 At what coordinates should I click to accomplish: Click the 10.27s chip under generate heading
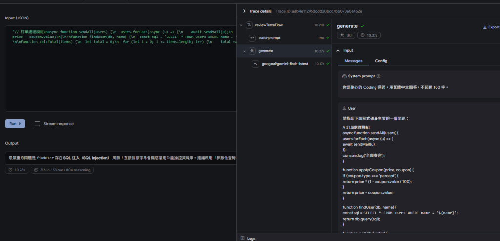pyautogui.click(x=369, y=35)
